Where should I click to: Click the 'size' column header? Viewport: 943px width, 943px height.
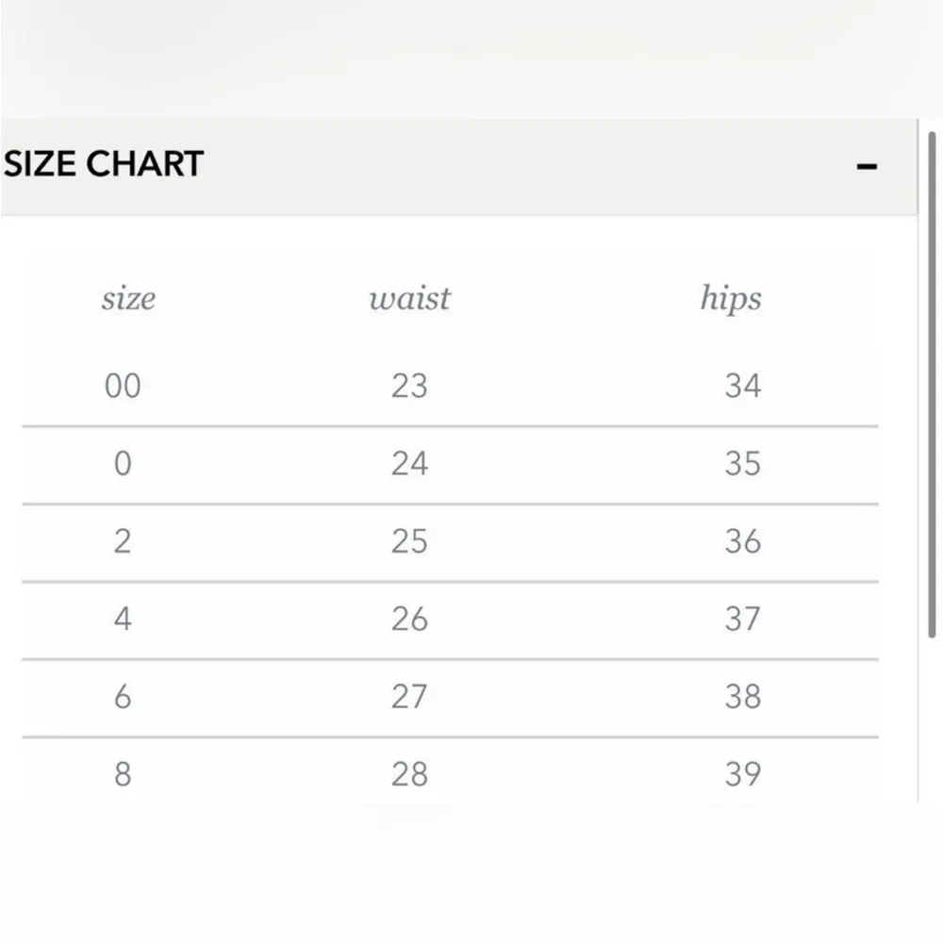click(x=128, y=299)
